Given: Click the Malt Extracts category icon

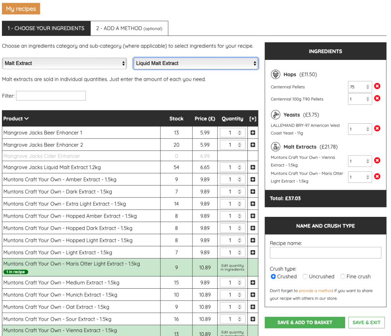Looking at the screenshot, I should (x=276, y=147).
